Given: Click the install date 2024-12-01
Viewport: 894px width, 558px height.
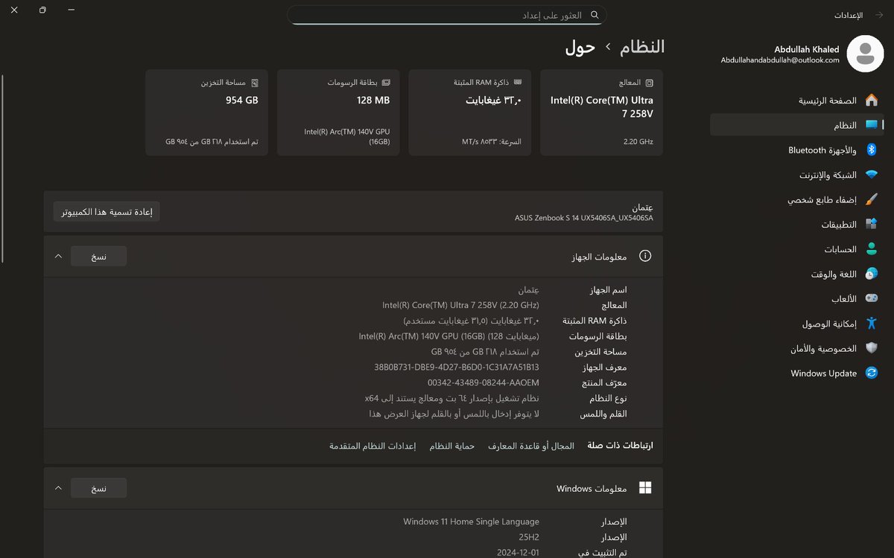Looking at the screenshot, I should click(519, 553).
